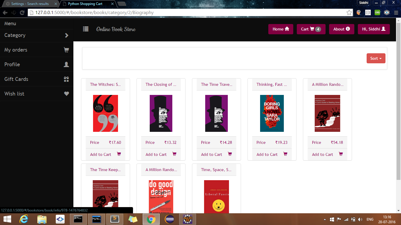Click cart icon under Thinking, Fast book
Viewport: 401px width, 225px height.
tap(285, 154)
